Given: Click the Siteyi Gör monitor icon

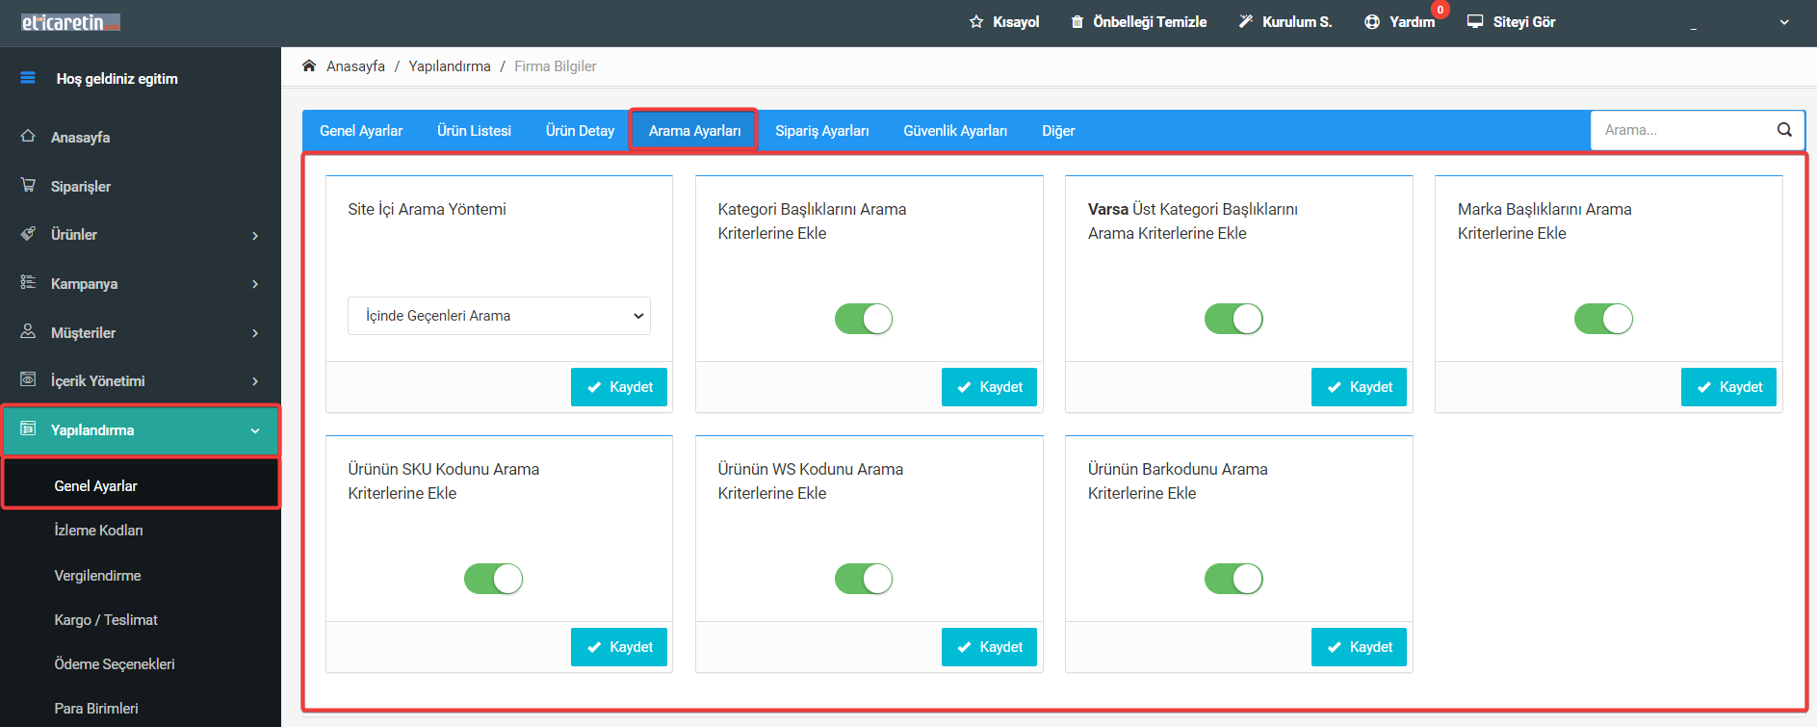Looking at the screenshot, I should pyautogui.click(x=1475, y=21).
